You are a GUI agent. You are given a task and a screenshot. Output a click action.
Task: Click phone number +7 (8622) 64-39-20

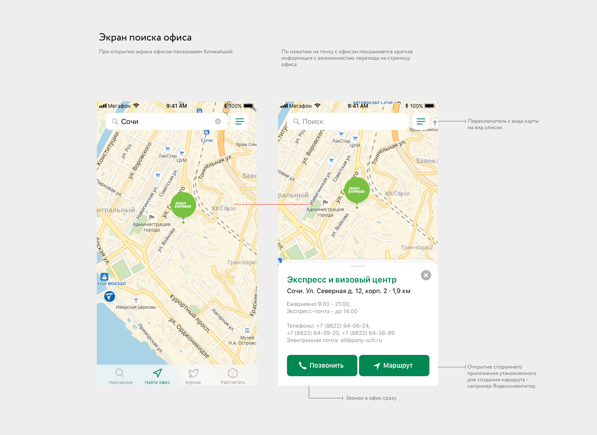[313, 333]
